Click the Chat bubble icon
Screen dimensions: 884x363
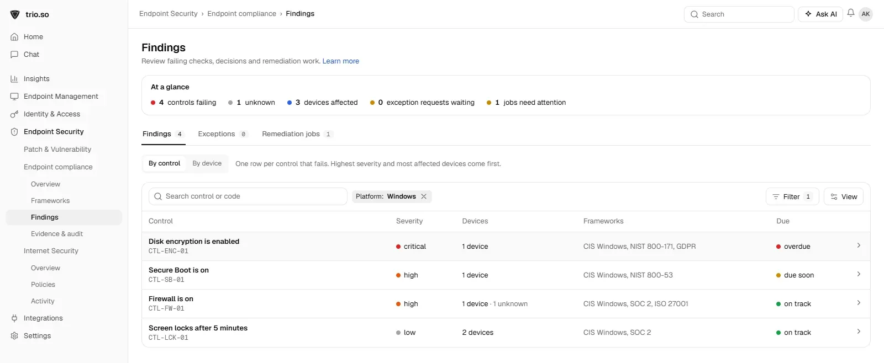click(14, 55)
